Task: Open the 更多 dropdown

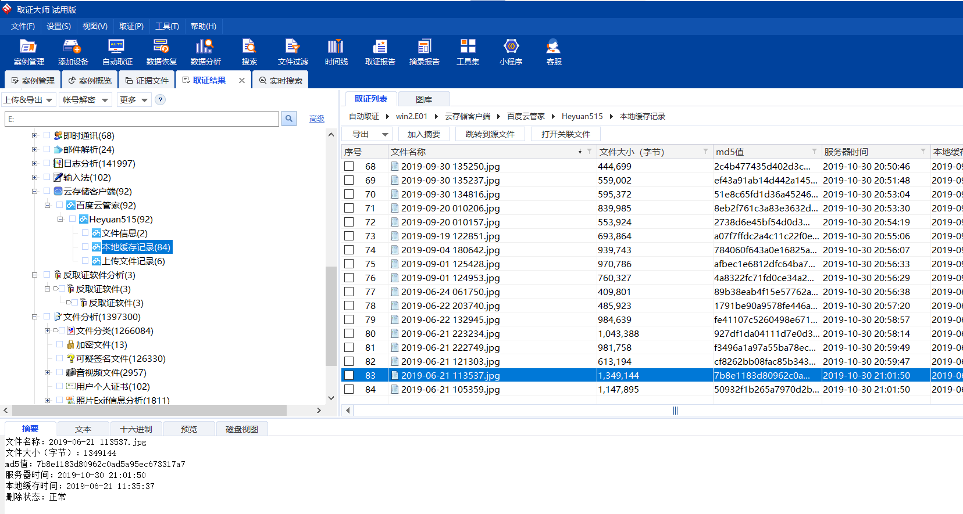Action: coord(134,100)
